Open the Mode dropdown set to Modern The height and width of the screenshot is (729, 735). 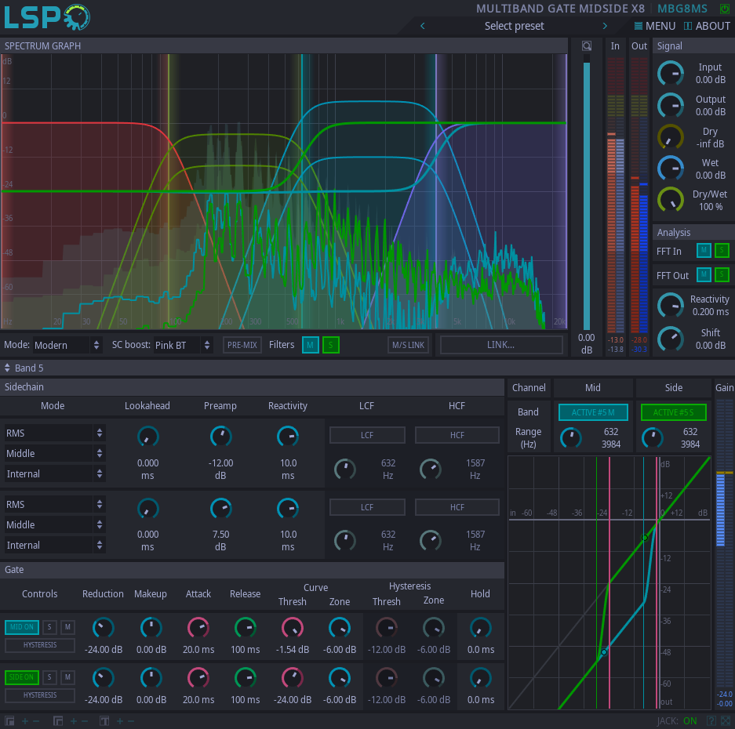[67, 345]
